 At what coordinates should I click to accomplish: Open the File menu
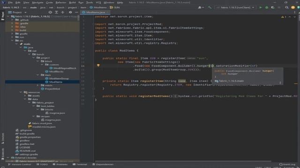pyautogui.click(x=10, y=2)
